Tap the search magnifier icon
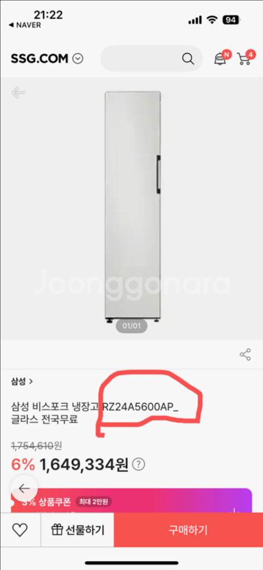 (x=188, y=58)
